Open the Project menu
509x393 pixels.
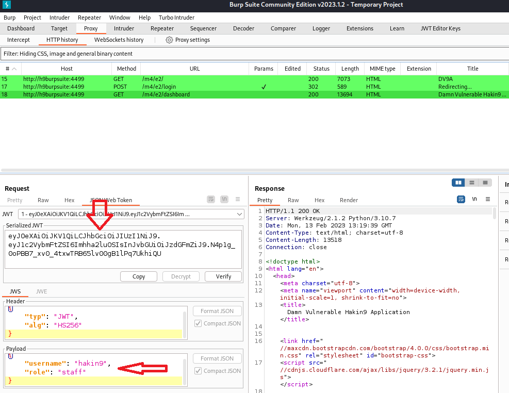32,18
